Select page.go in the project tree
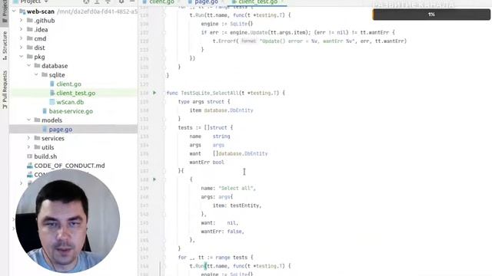The width and height of the screenshot is (492, 276). point(61,130)
